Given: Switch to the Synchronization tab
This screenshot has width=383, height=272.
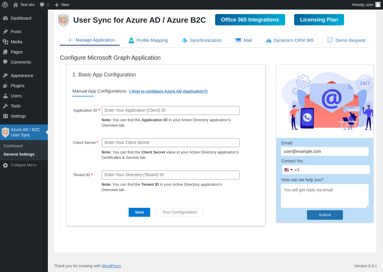Looking at the screenshot, I should [201, 40].
